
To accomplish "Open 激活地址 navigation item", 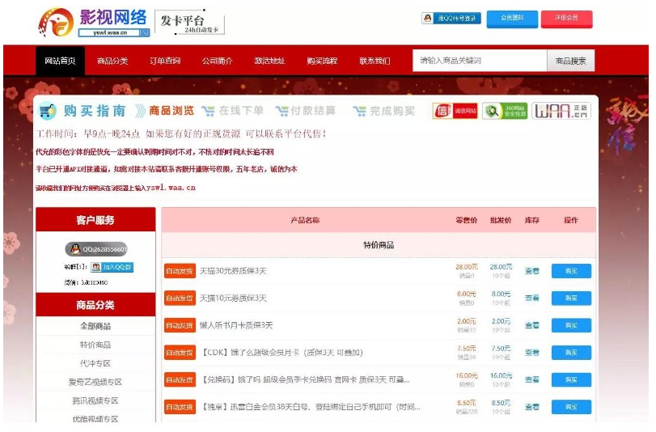I will coord(269,61).
